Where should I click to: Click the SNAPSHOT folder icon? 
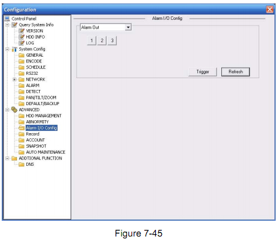coord(22,146)
